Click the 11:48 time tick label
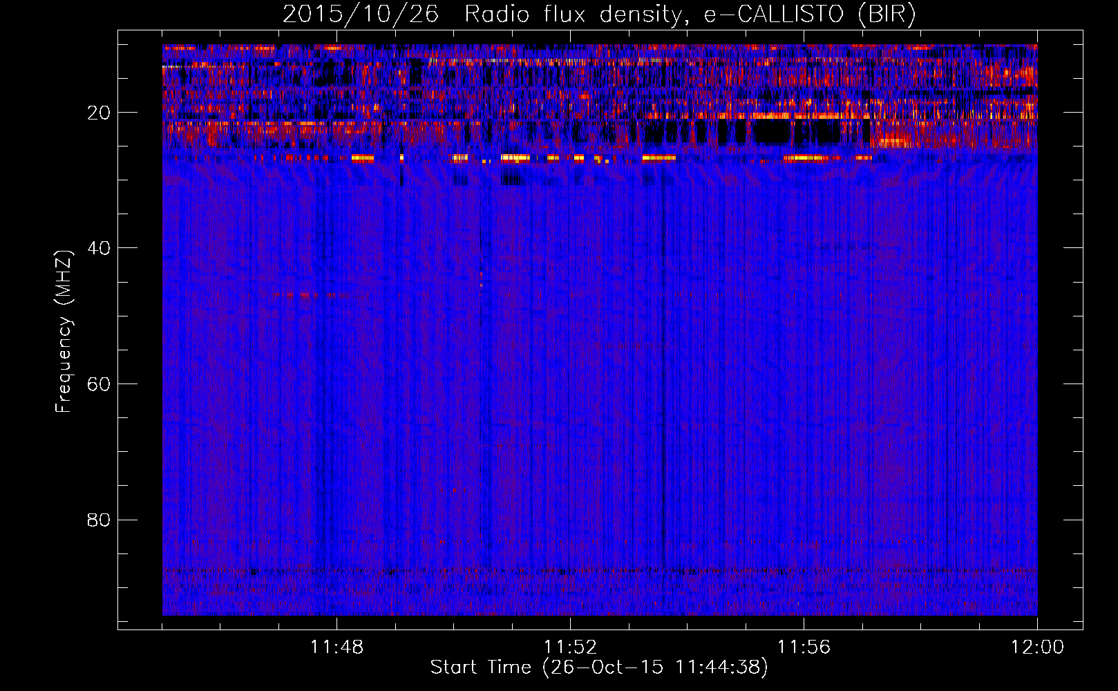Image resolution: width=1118 pixels, height=691 pixels. (x=337, y=647)
